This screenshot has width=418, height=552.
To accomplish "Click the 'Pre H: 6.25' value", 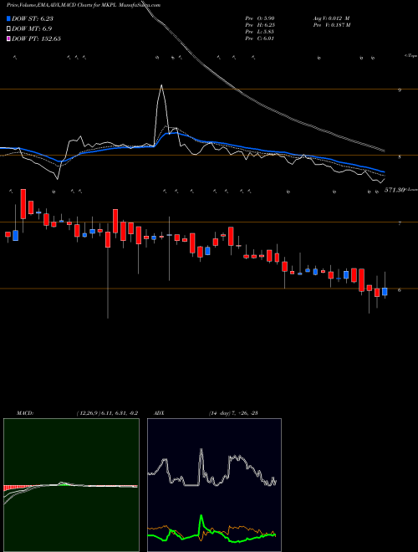I will [260, 24].
